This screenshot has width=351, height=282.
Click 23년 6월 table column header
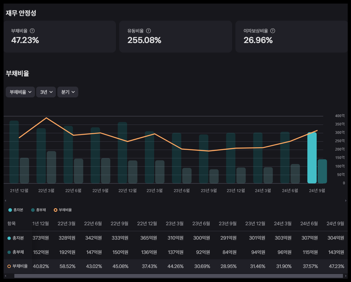[201, 223]
